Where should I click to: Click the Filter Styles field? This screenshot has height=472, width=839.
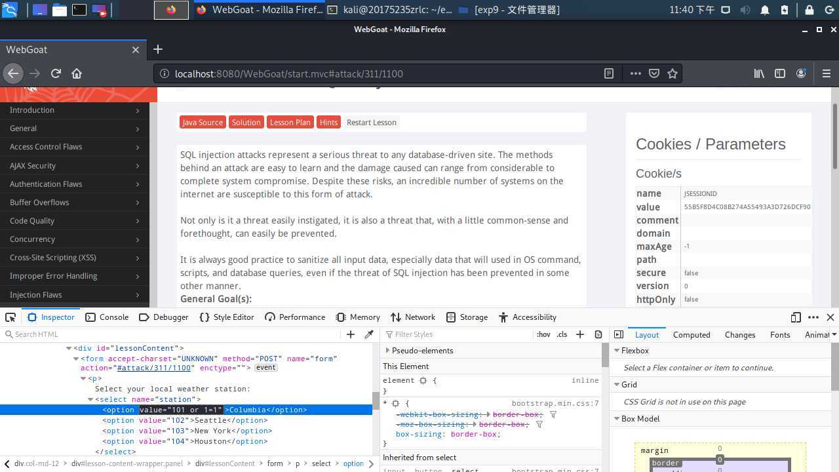pos(459,334)
